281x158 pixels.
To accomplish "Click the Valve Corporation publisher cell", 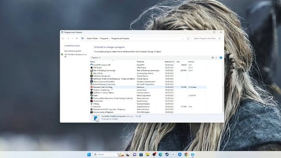I will pyautogui.click(x=144, y=96).
